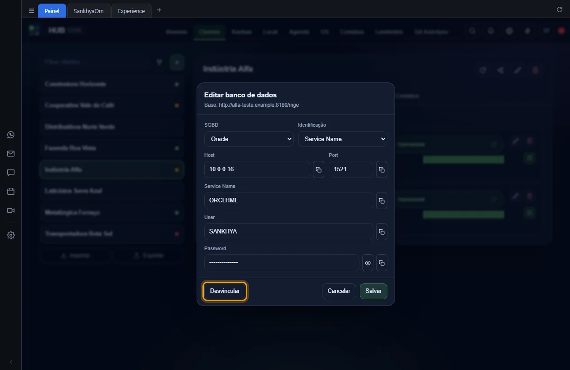Click the green add client plus button

click(x=177, y=62)
